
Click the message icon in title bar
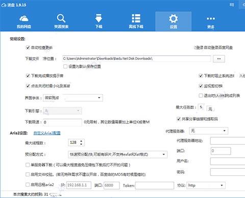(x=232, y=5)
